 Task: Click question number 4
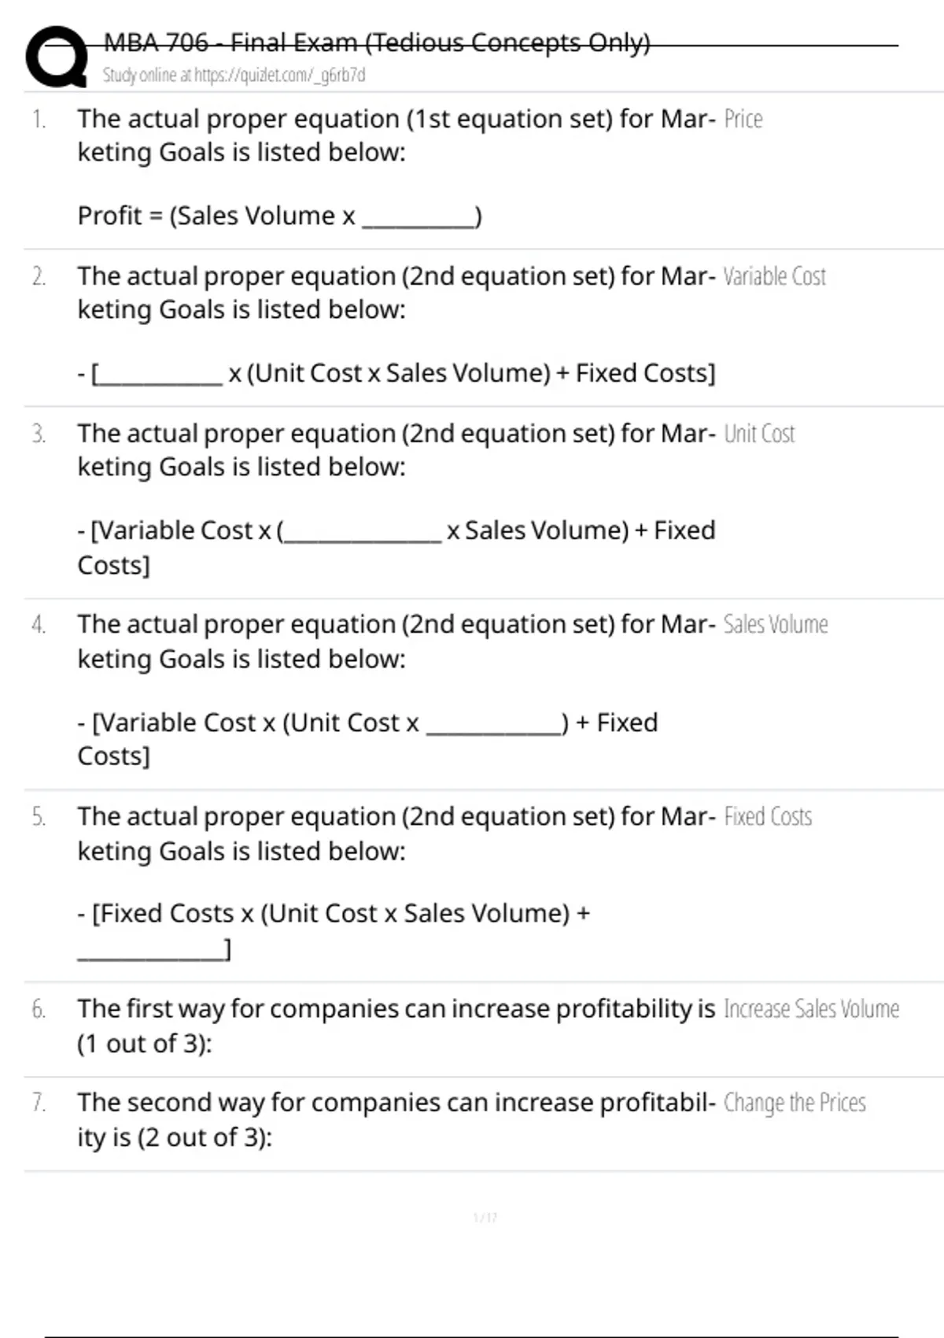point(39,625)
